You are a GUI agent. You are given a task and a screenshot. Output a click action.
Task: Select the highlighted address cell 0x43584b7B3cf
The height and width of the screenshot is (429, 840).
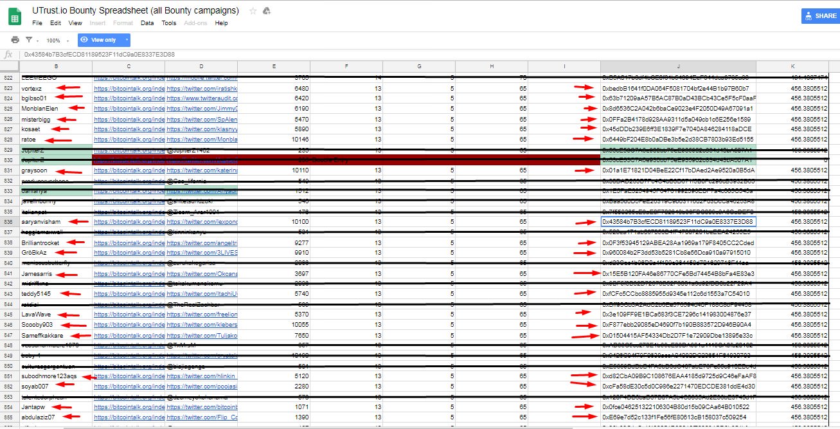point(678,221)
